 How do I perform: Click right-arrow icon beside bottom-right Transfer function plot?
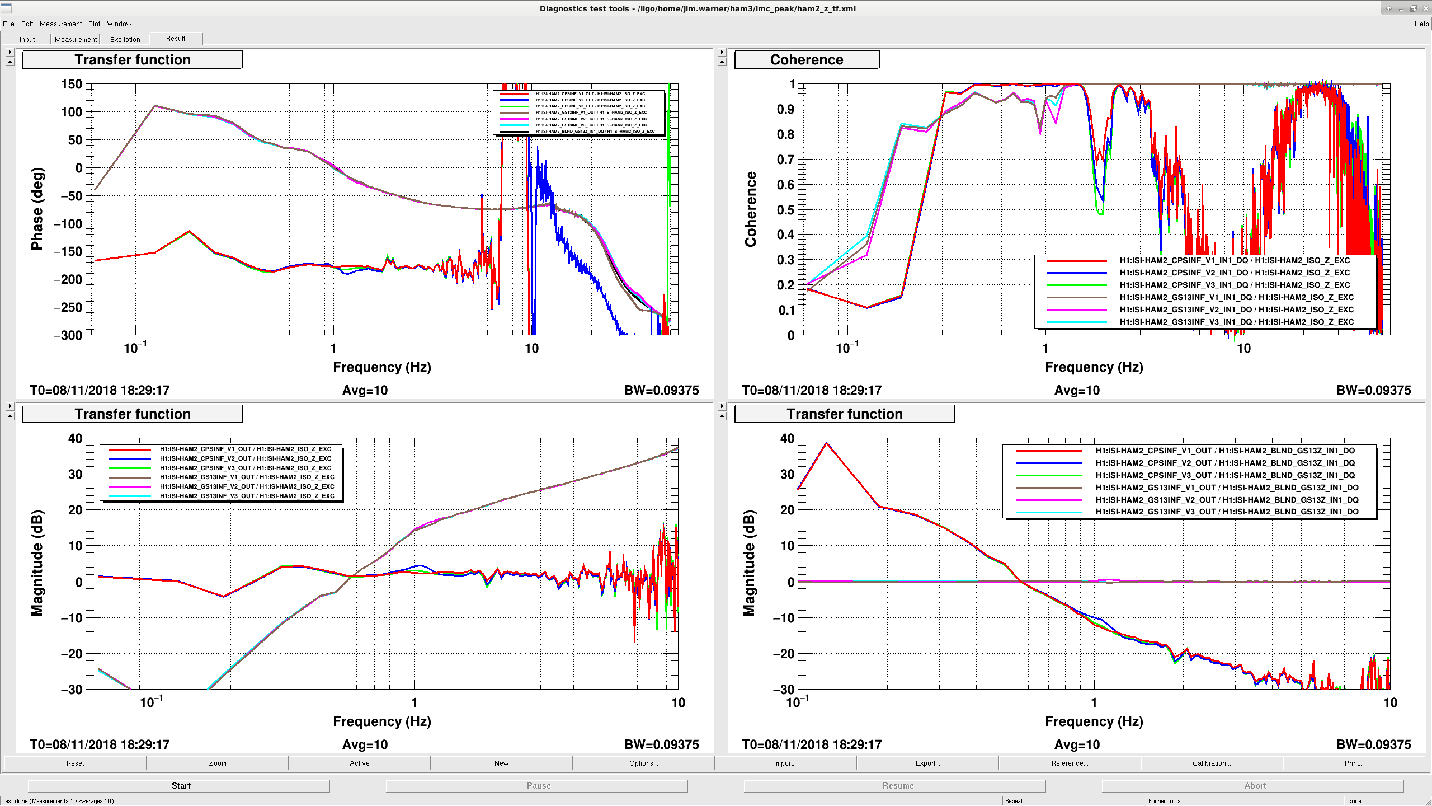coord(722,406)
